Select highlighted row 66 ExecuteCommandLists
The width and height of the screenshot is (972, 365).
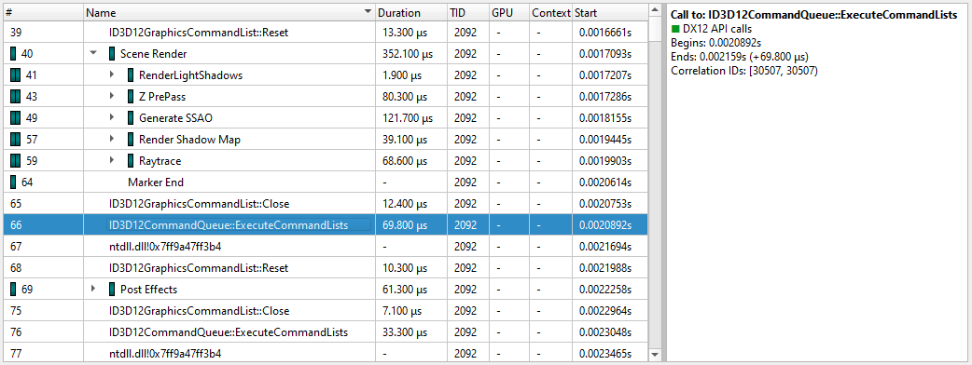pos(326,225)
